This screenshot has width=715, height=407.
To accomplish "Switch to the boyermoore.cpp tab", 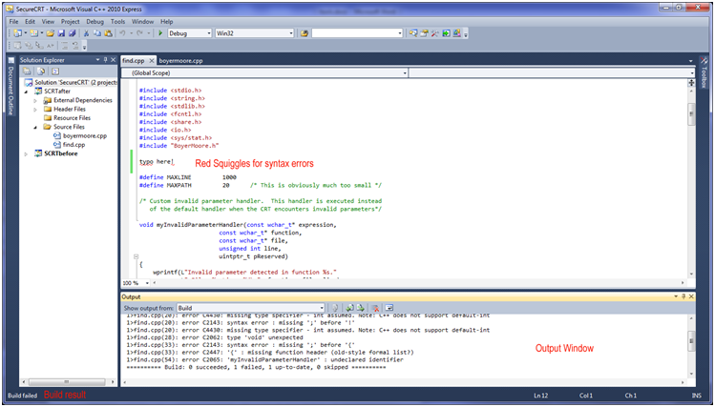I will [180, 61].
